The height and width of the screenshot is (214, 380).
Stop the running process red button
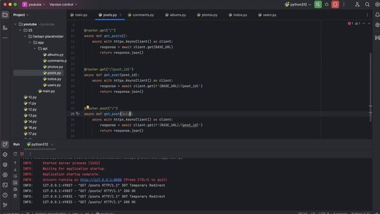335,4
